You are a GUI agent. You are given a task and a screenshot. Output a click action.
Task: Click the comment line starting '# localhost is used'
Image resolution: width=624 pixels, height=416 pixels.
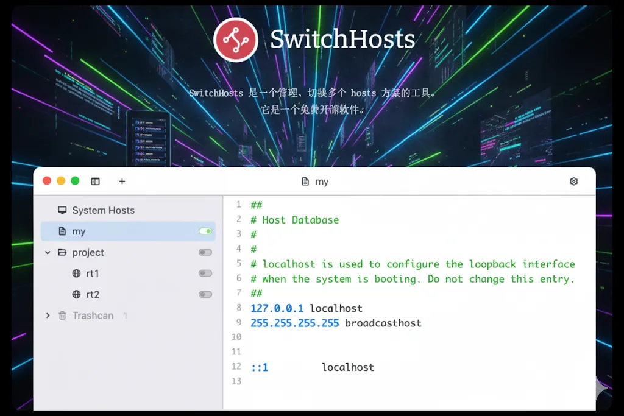[x=413, y=264]
